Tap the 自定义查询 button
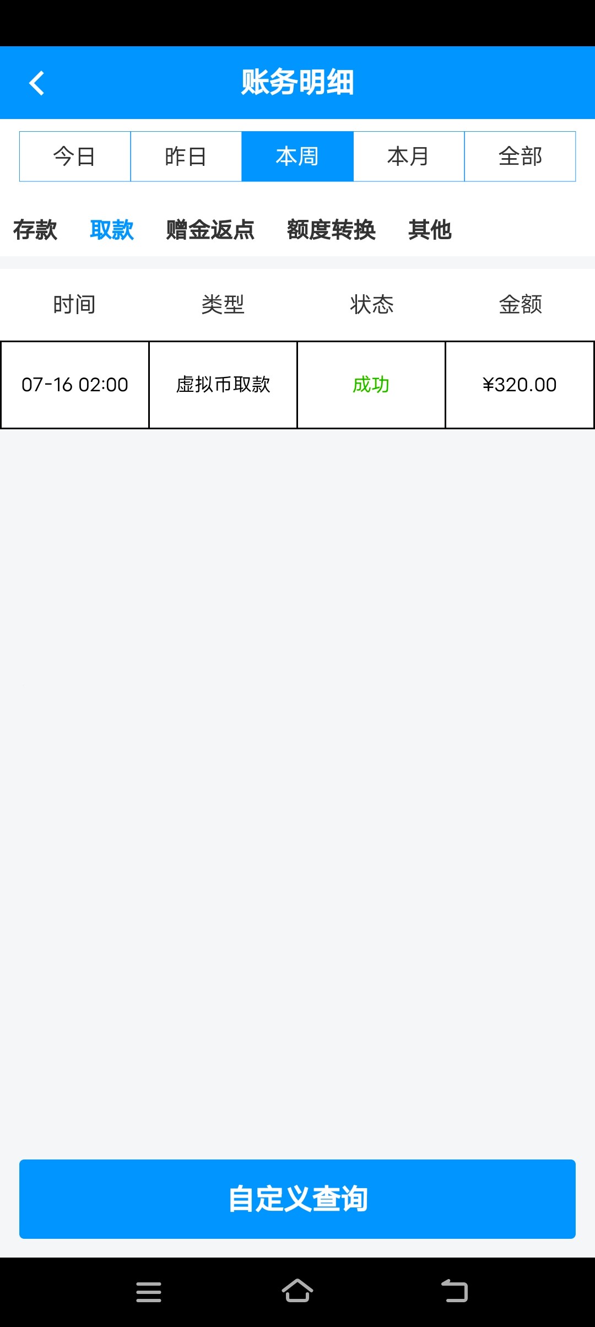Viewport: 595px width, 1327px height. 297,1199
